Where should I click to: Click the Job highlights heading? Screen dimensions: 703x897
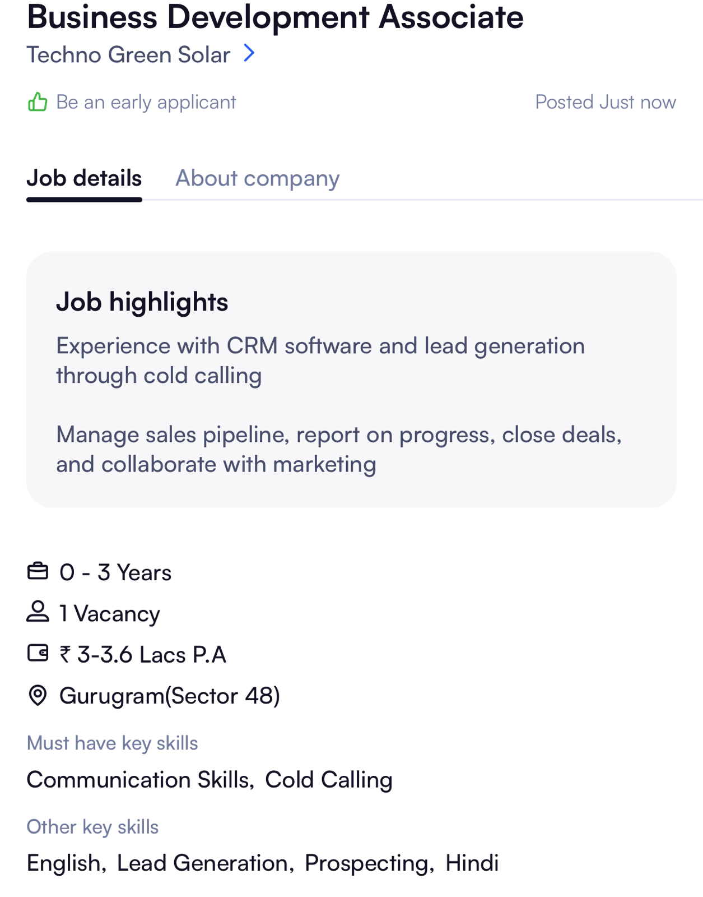pos(142,302)
